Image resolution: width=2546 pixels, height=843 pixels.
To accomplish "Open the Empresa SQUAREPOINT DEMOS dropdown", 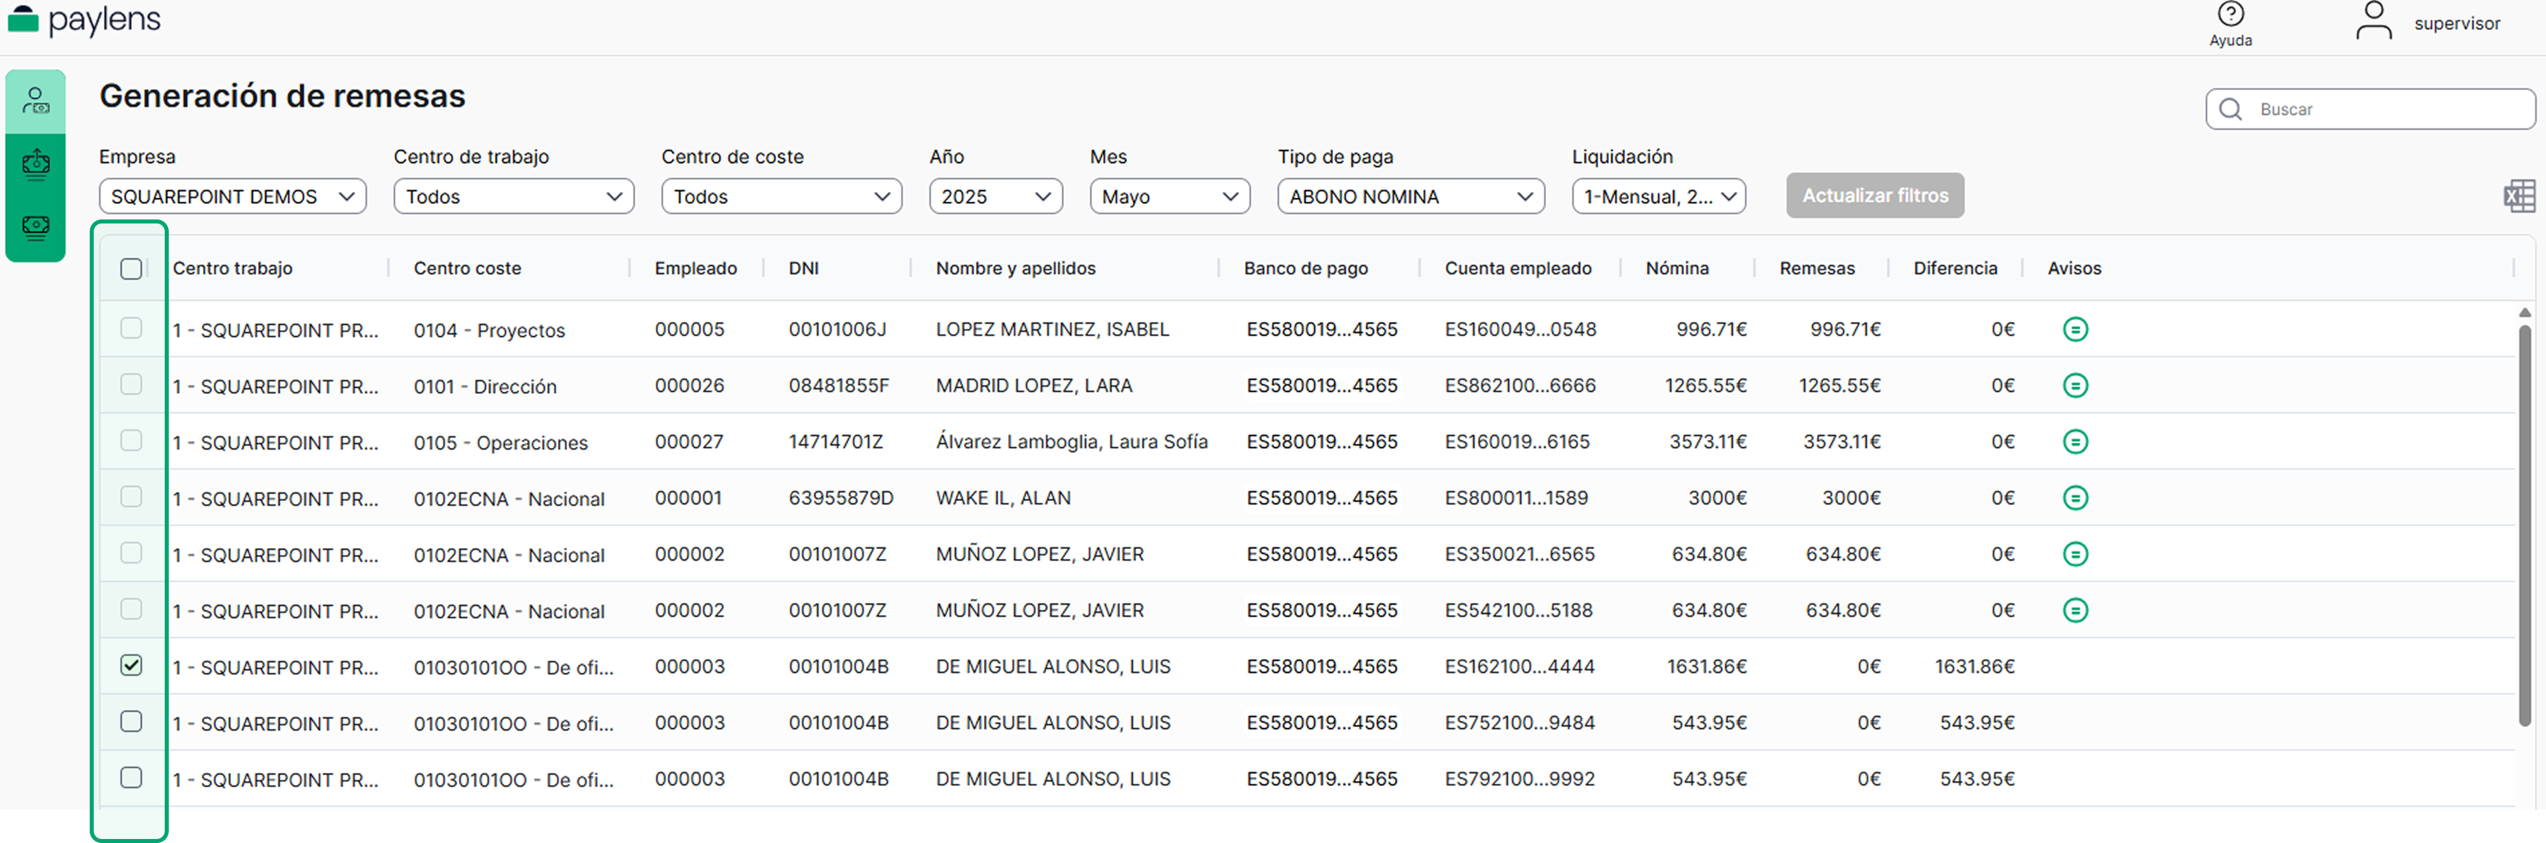I will (x=232, y=197).
